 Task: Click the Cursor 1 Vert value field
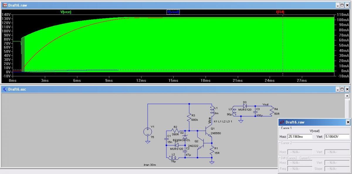coord(337,137)
